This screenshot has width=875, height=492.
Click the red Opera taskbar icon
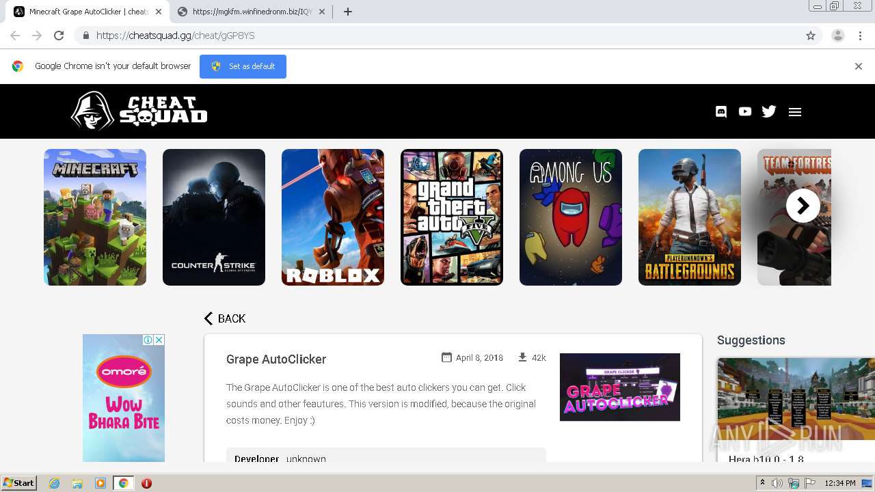146,483
